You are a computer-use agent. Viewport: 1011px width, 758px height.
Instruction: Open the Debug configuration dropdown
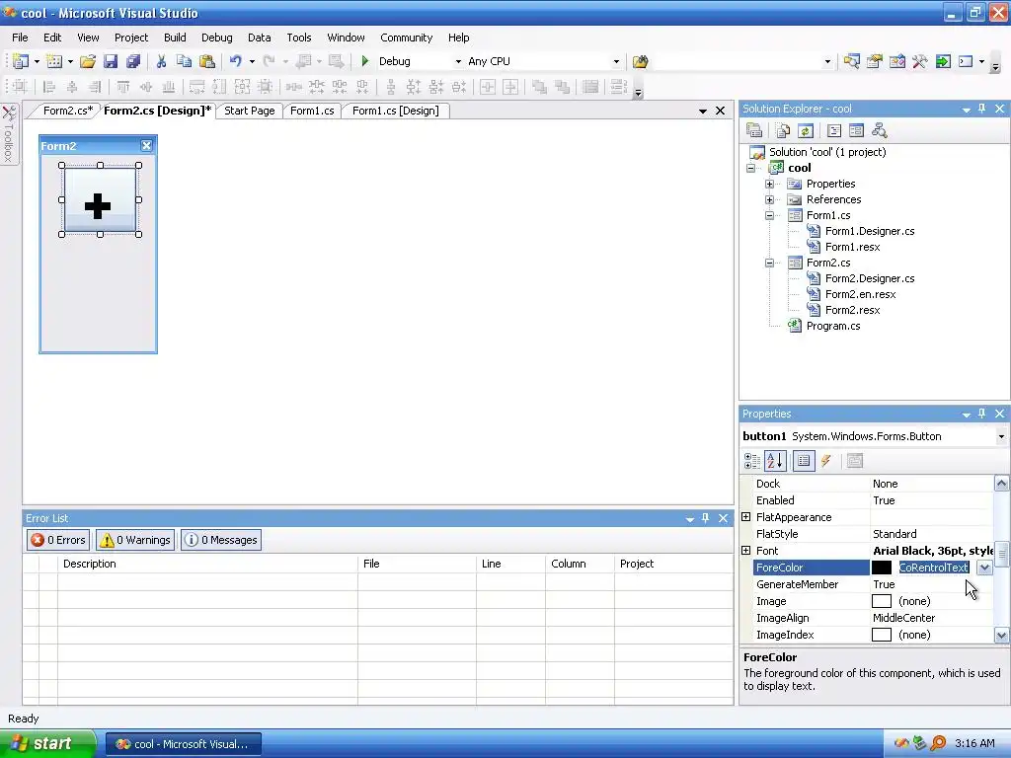tap(458, 62)
